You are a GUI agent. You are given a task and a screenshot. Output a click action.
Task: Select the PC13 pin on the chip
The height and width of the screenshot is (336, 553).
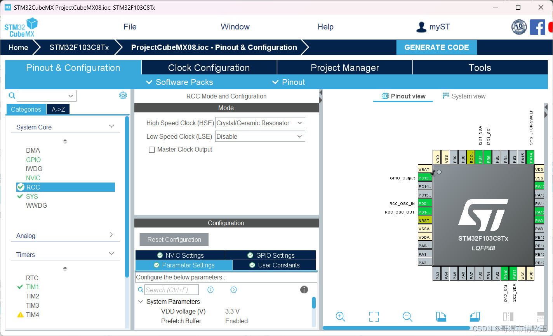[425, 178]
